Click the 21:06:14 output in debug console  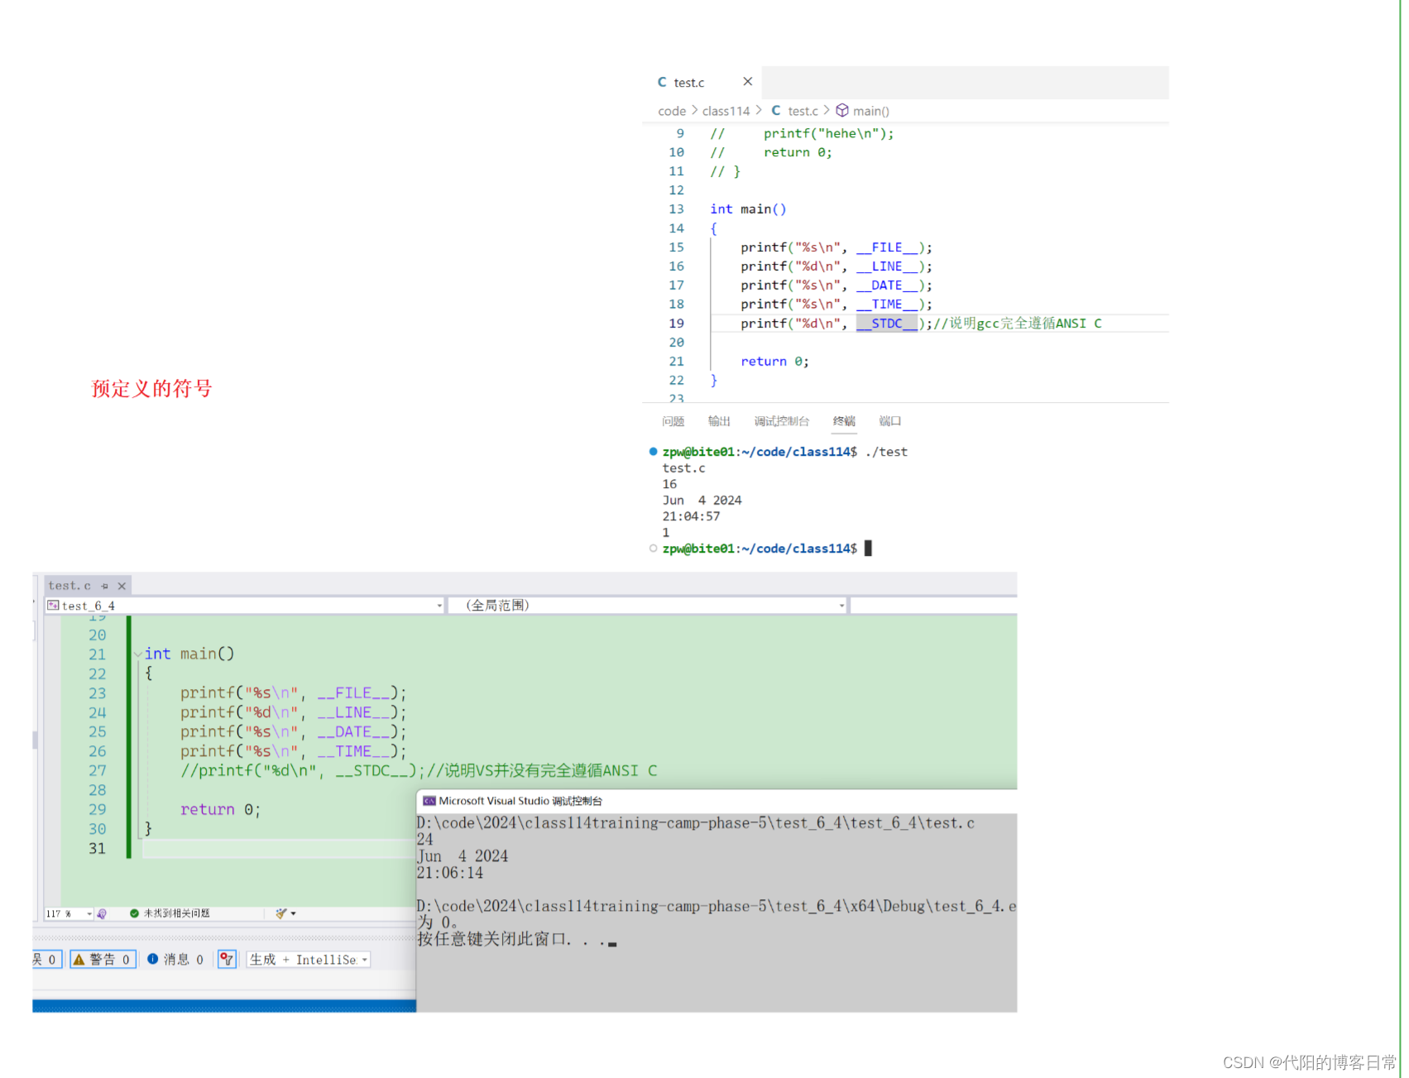coord(450,873)
